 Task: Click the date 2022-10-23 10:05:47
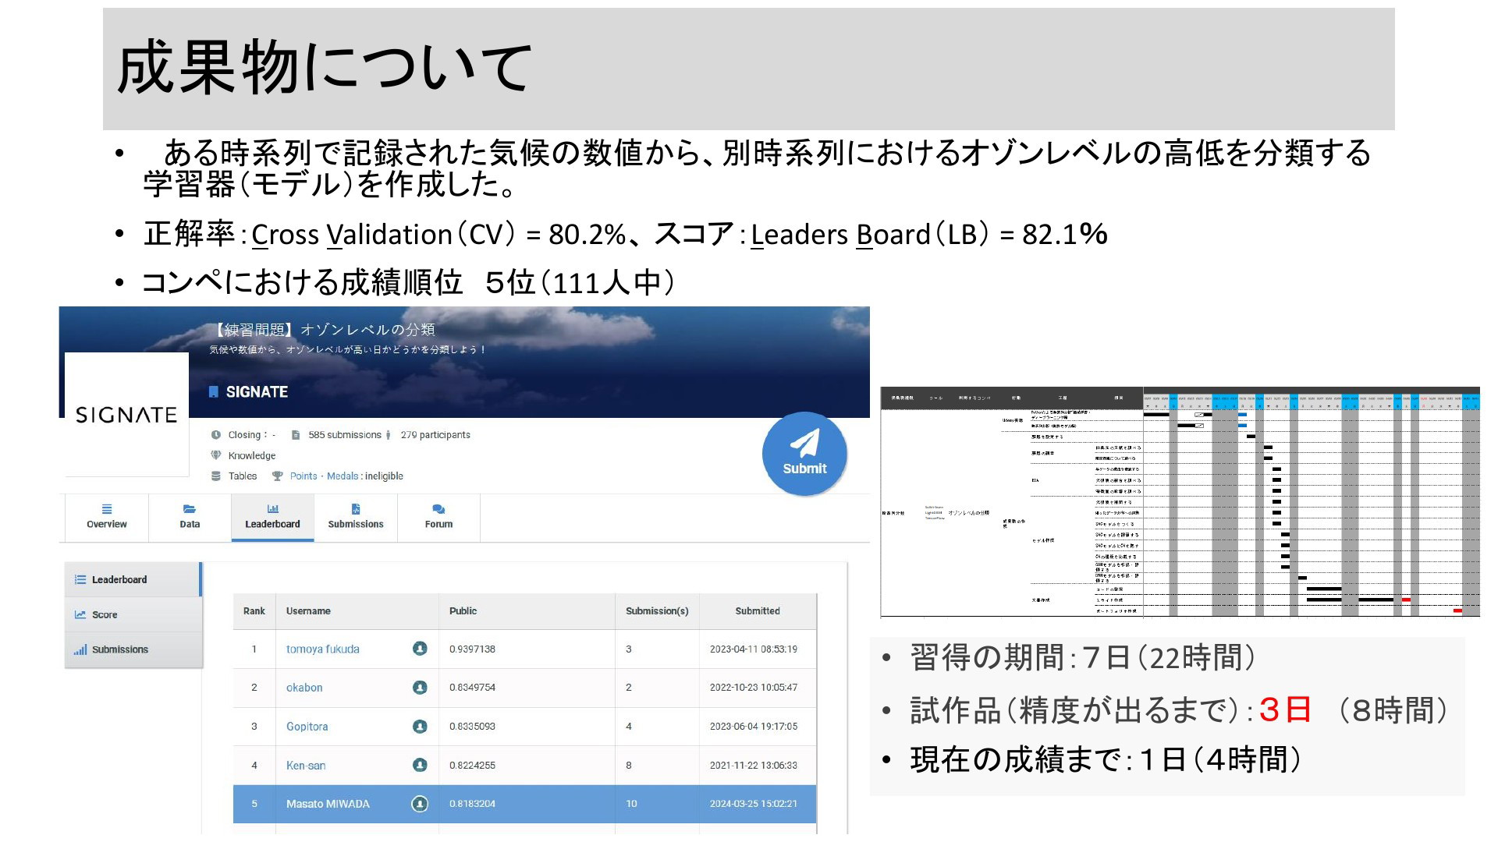pyautogui.click(x=754, y=688)
